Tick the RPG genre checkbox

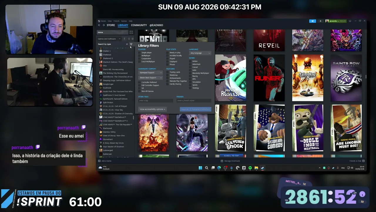190,79
